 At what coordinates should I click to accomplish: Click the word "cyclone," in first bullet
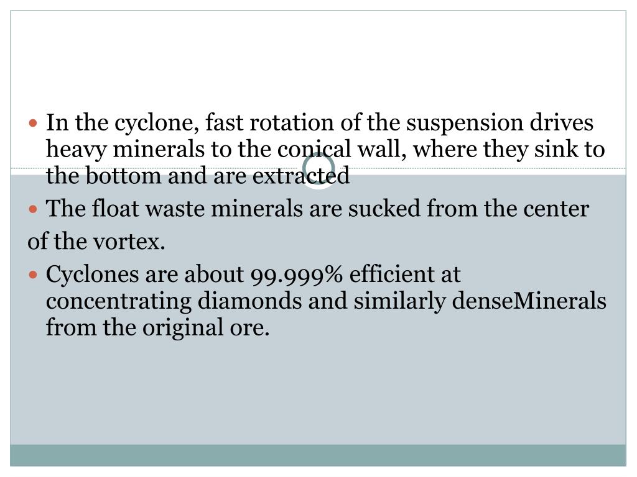pyautogui.click(x=157, y=124)
